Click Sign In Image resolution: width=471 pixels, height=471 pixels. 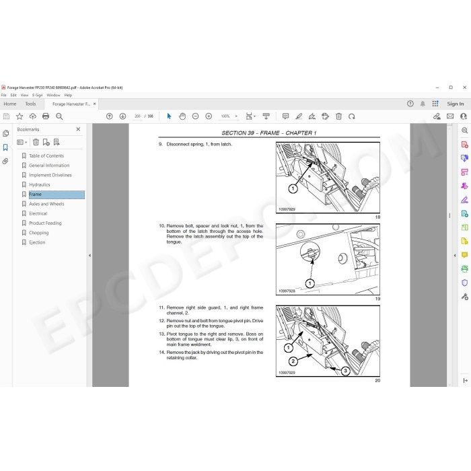[456, 104]
